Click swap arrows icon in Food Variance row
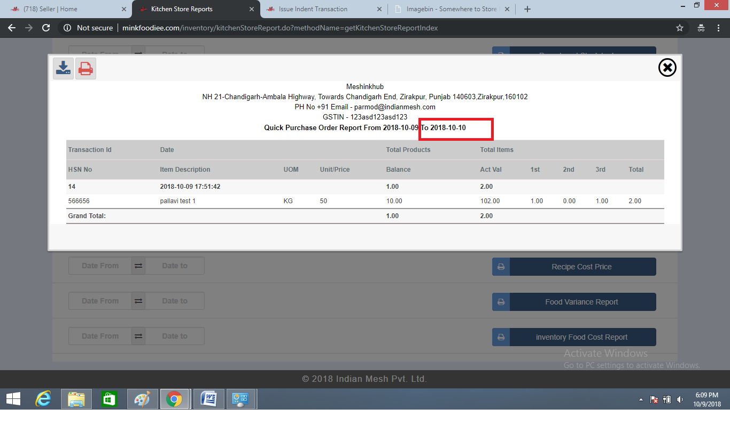730x448 pixels. click(139, 301)
